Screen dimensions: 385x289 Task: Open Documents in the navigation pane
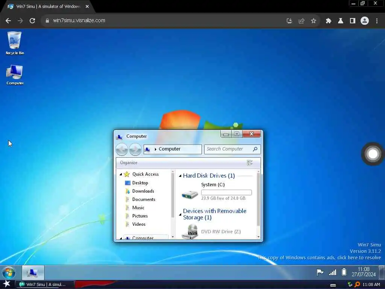(144, 199)
